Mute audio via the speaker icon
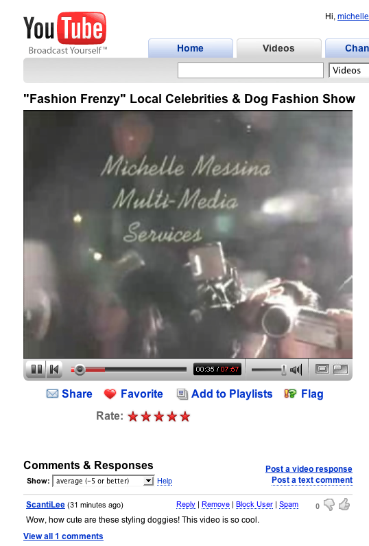The height and width of the screenshot is (546, 369). click(296, 369)
